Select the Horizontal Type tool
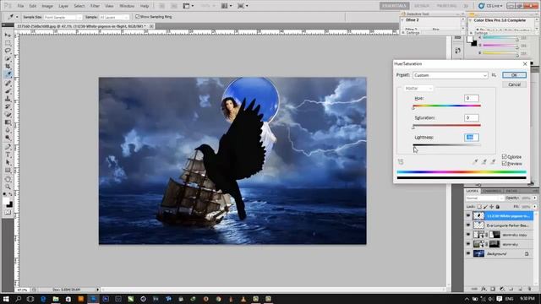 click(x=8, y=155)
